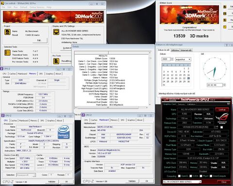Click the year spinner arrows in date dialog
Screen dimensions: 233x186
(x=172, y=59)
